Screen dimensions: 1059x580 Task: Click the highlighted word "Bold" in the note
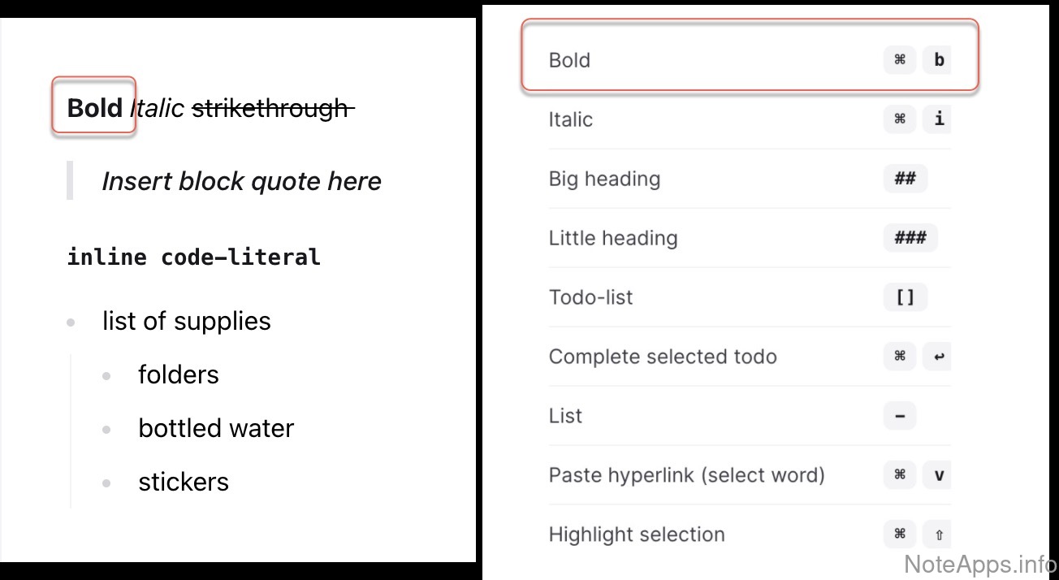[94, 107]
